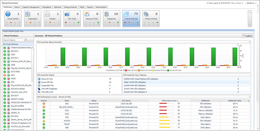Click the Reports icon at top right
Screen dimensions: 260x131
(248, 3)
